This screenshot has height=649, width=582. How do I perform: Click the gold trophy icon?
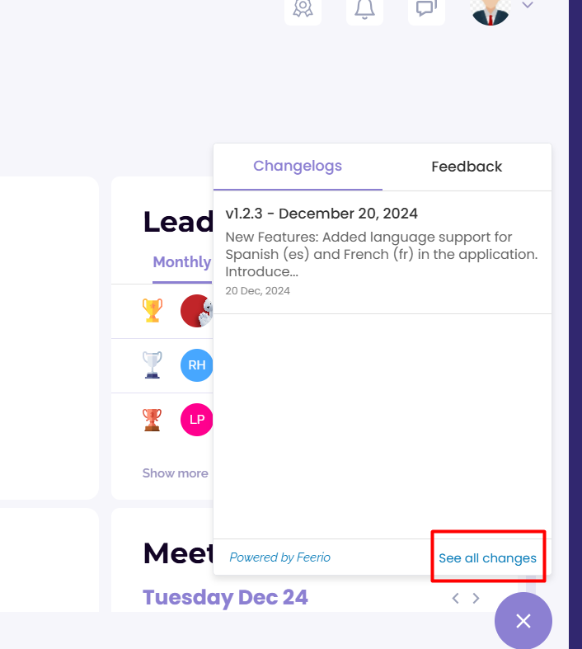pos(153,310)
